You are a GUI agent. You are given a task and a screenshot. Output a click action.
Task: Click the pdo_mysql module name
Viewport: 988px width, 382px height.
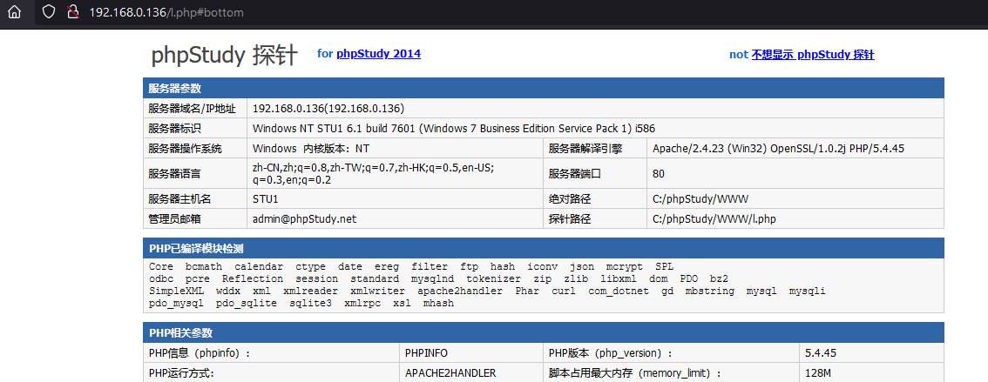pos(176,304)
